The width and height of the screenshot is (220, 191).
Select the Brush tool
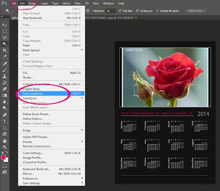point(4,70)
